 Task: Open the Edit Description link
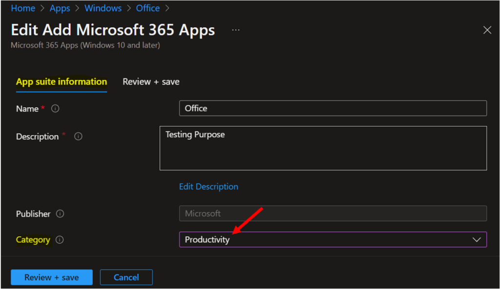tap(208, 187)
